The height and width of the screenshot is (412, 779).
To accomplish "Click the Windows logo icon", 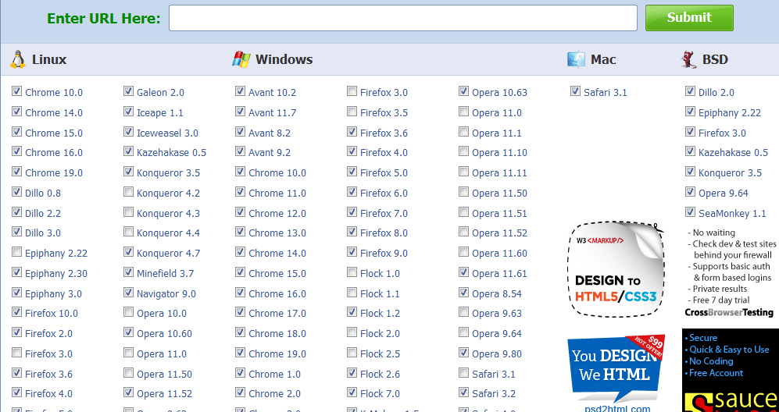I will (241, 59).
